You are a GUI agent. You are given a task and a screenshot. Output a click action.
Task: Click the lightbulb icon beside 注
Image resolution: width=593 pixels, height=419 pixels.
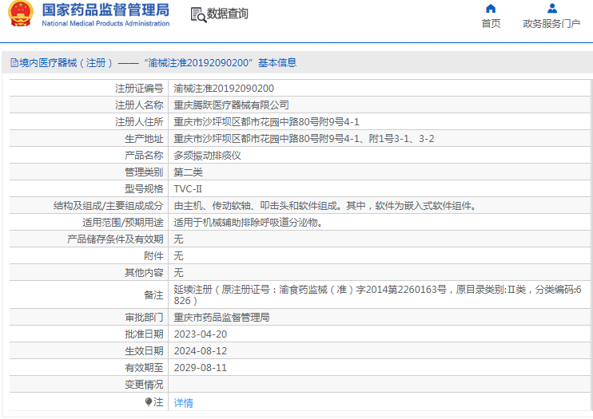(149, 401)
